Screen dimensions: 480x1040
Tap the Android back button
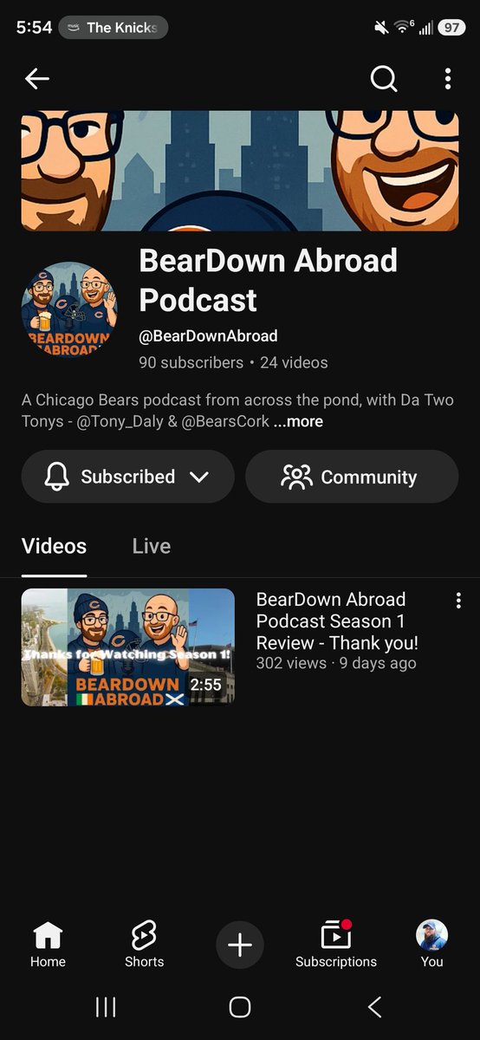374,1006
